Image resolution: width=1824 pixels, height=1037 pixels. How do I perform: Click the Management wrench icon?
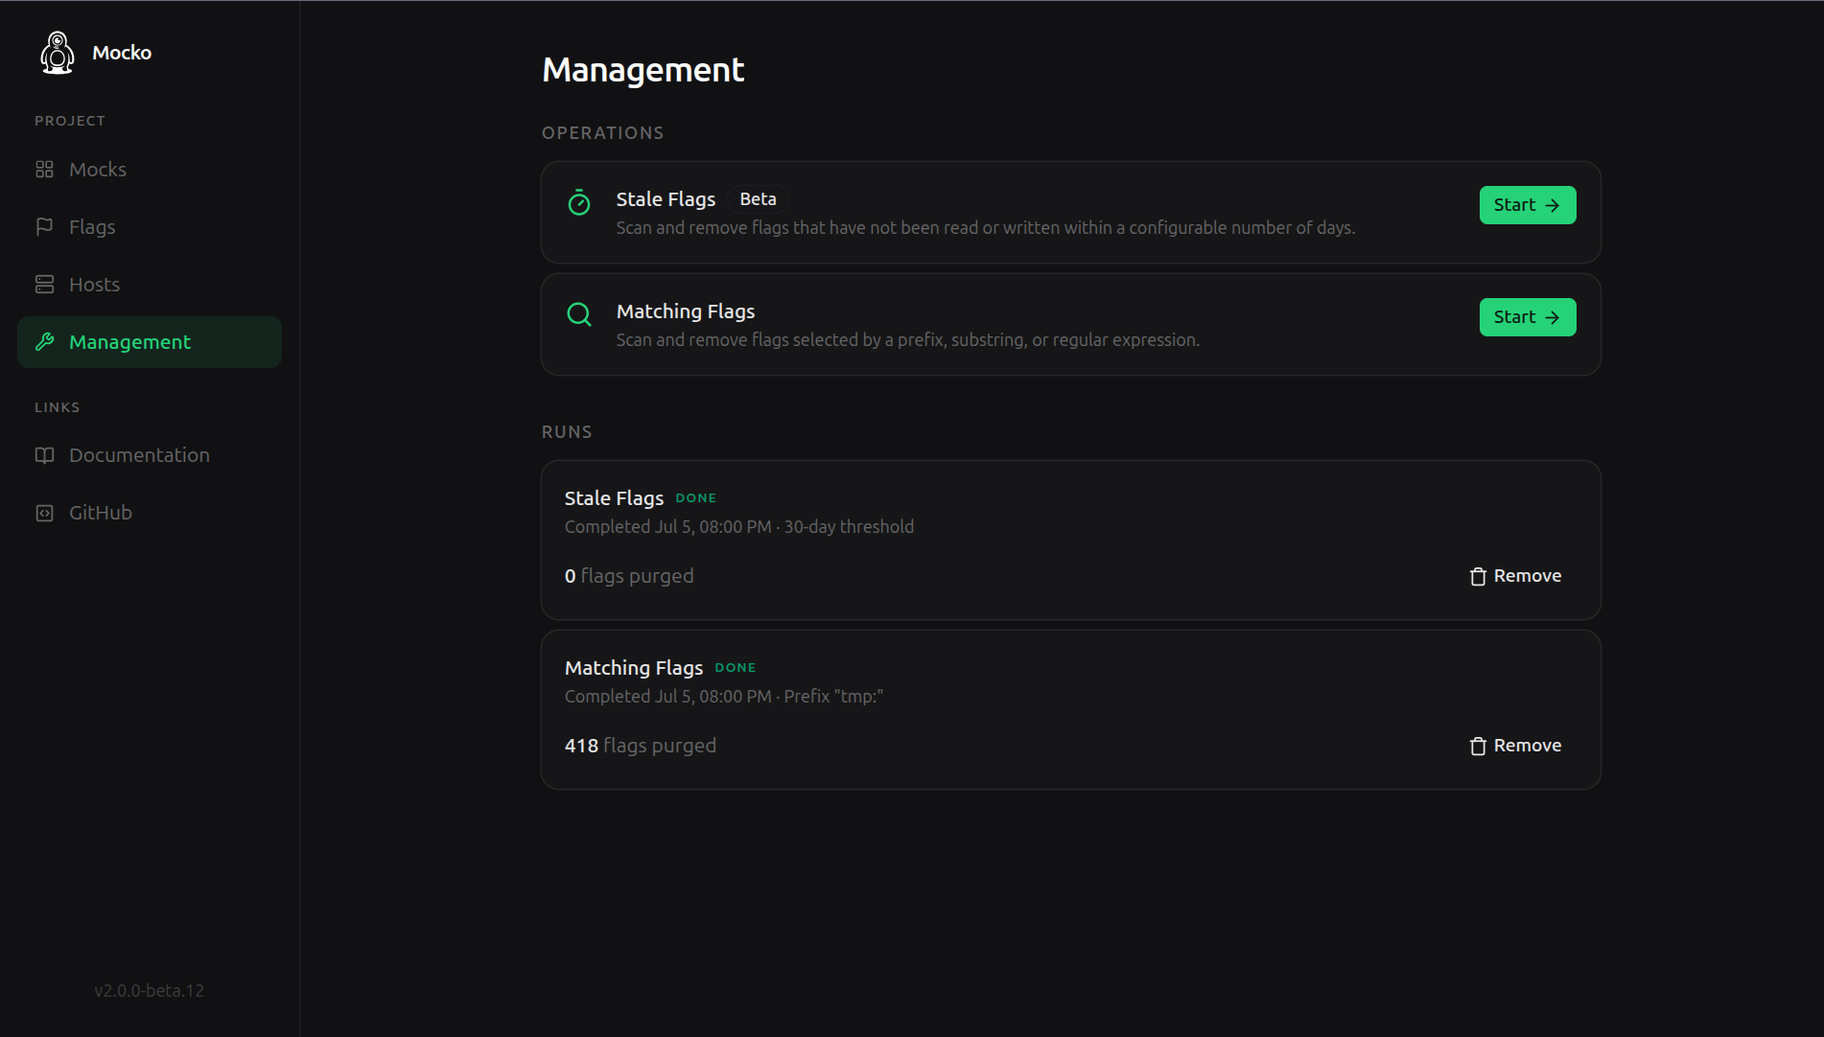click(x=44, y=342)
